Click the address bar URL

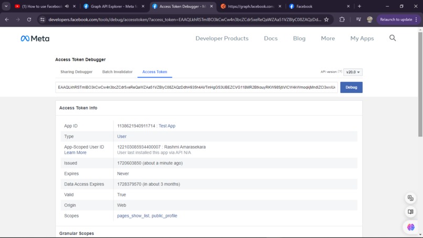pos(185,19)
